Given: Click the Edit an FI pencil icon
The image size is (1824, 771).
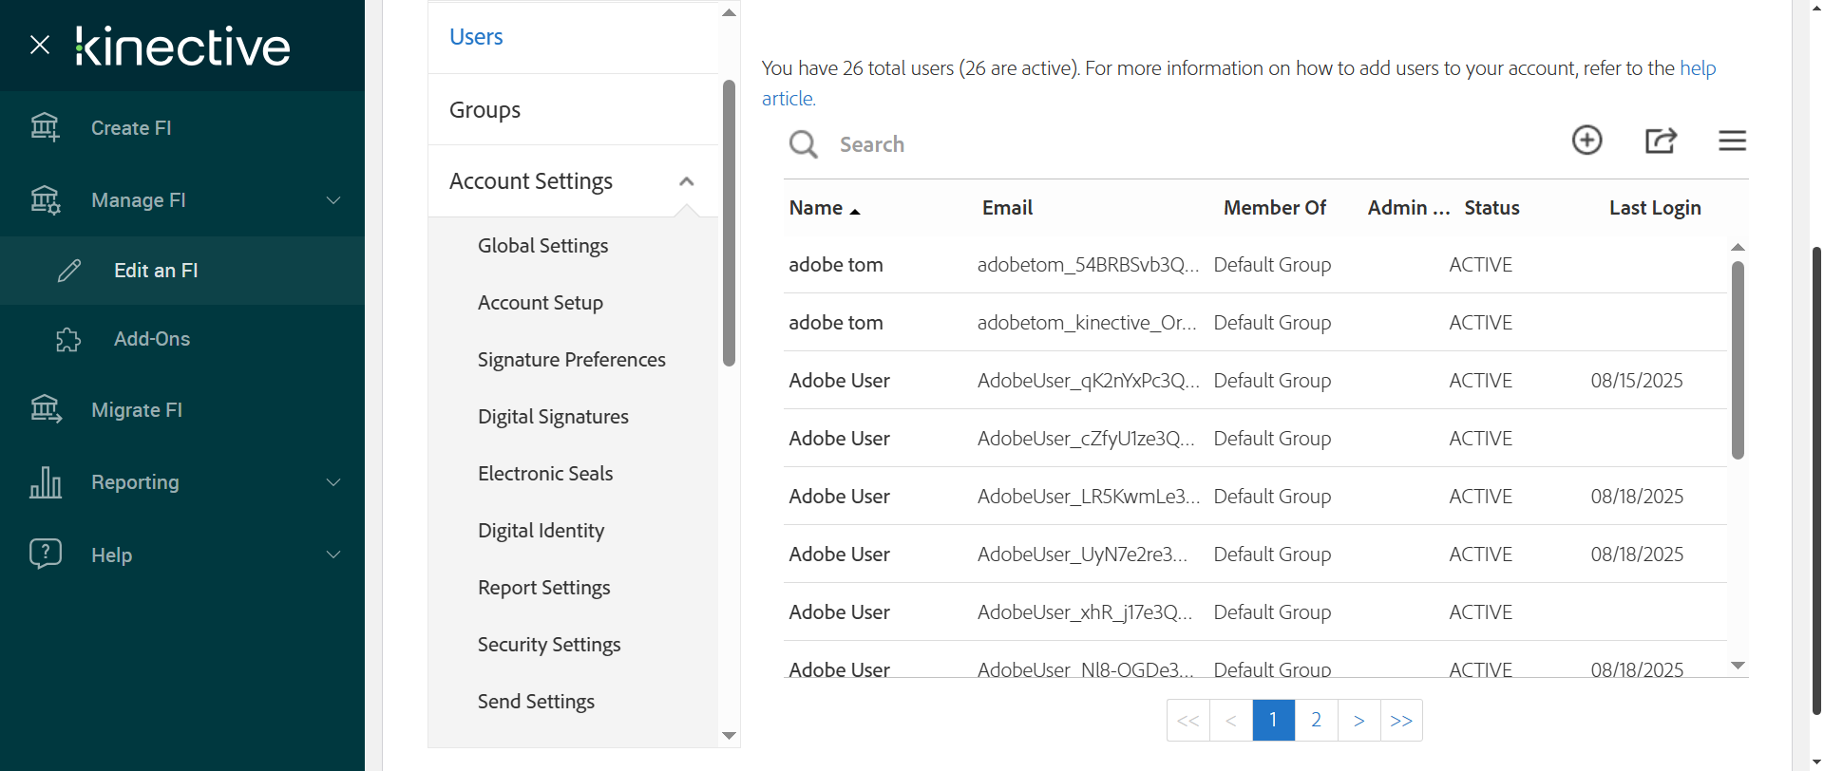Looking at the screenshot, I should (x=69, y=271).
